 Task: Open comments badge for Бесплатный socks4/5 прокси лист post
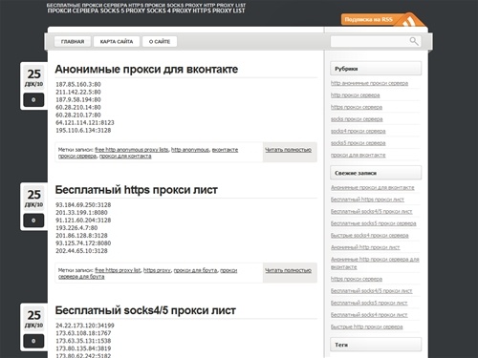(x=33, y=341)
